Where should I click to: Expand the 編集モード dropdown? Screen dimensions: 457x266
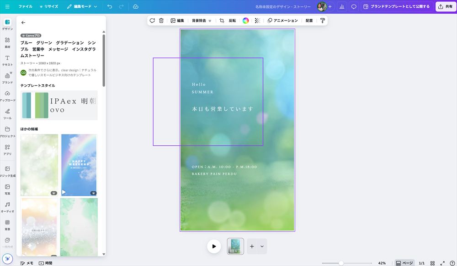[x=82, y=6]
